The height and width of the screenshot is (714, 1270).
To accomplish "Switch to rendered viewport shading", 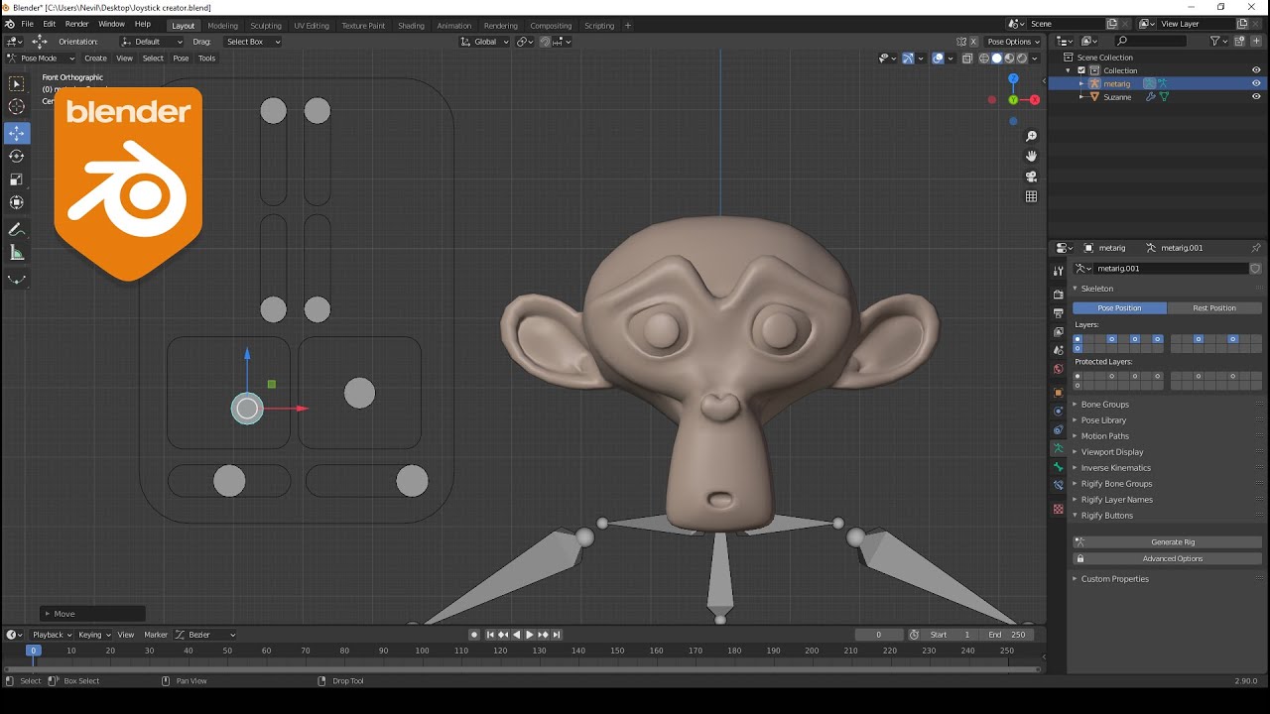I will click(x=1022, y=59).
